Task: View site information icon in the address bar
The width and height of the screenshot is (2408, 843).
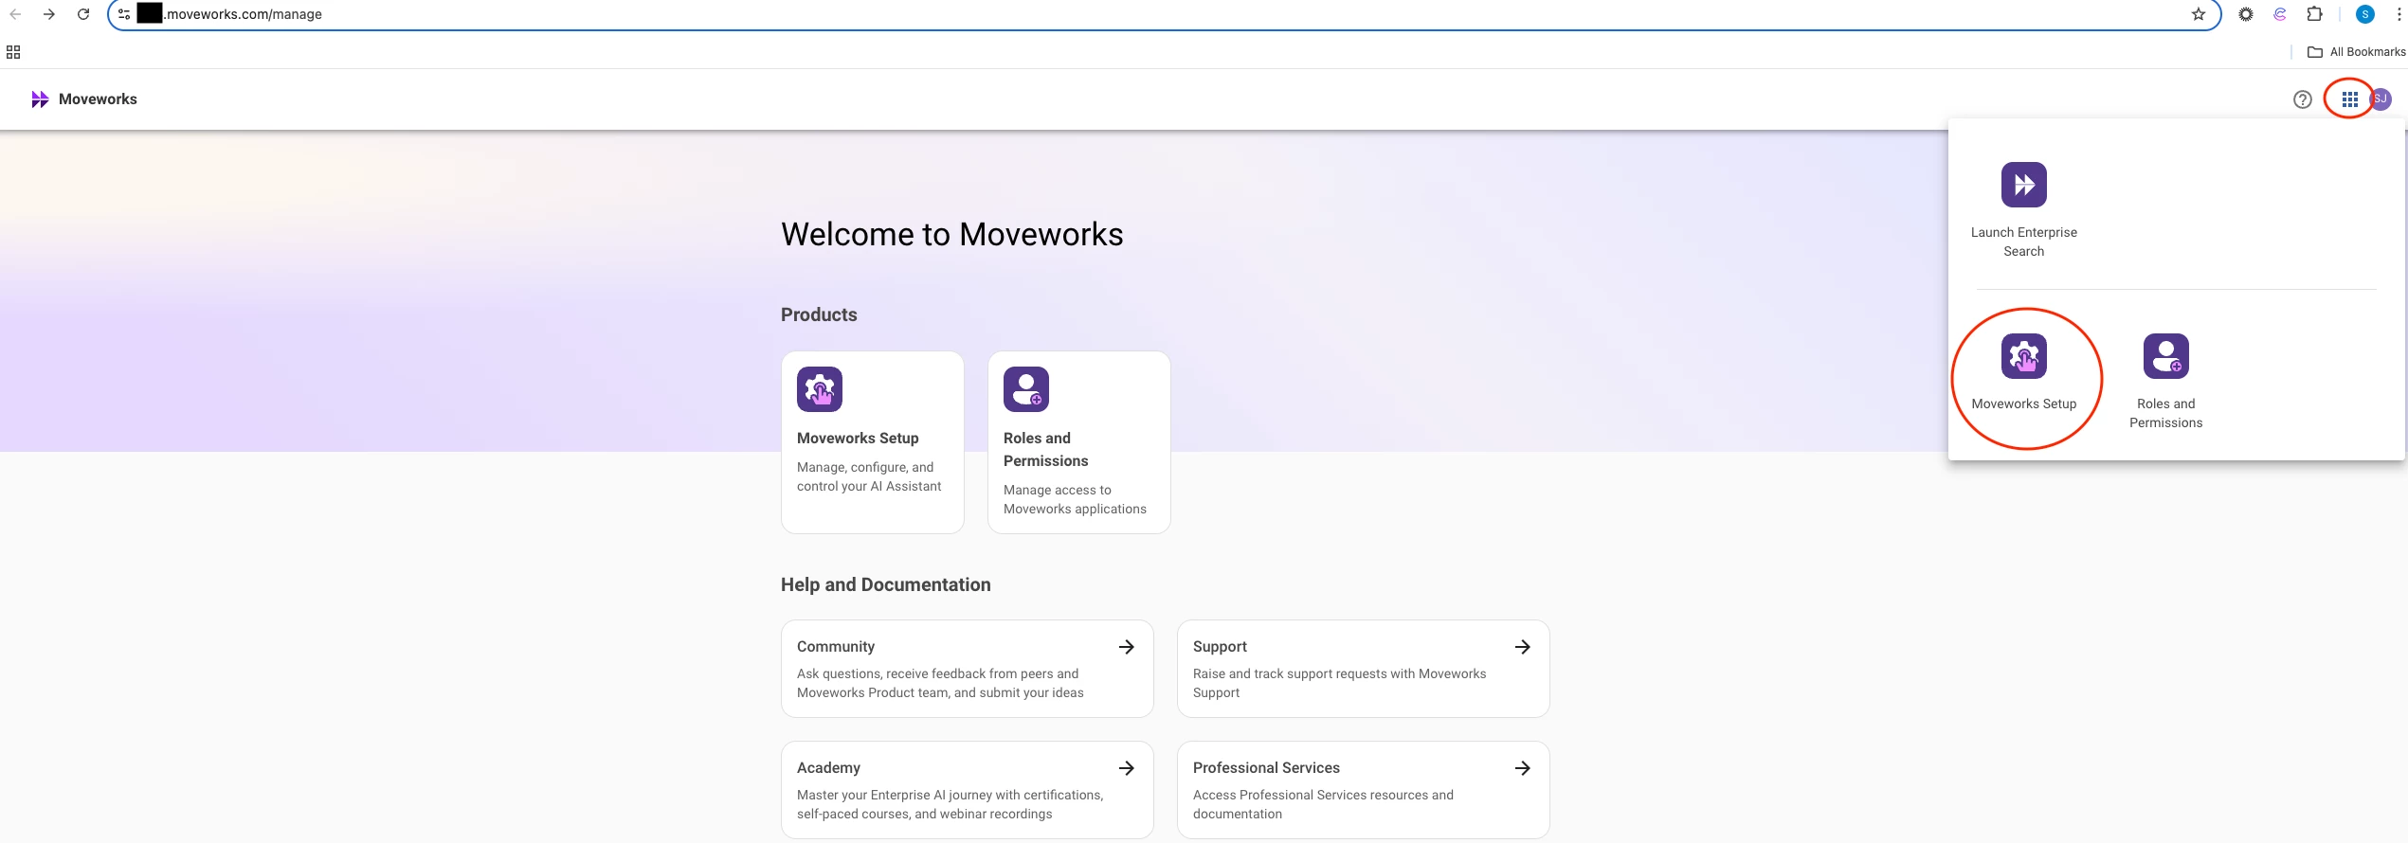Action: click(124, 14)
